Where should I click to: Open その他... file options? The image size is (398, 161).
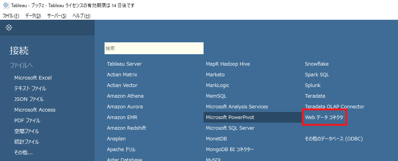tap(23, 152)
